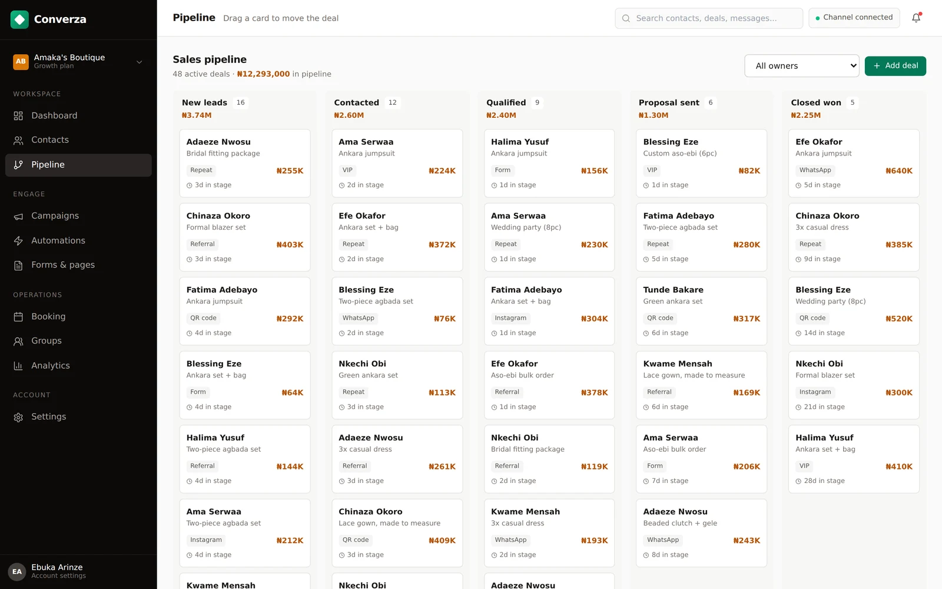
Task: Click QR code tag on Tunde Bakare card
Action: [x=660, y=318]
